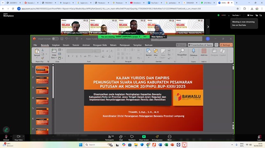Switch to the Desain ribbon tab
Image resolution: width=265 pixels, height=148 pixels.
(x=66, y=45)
